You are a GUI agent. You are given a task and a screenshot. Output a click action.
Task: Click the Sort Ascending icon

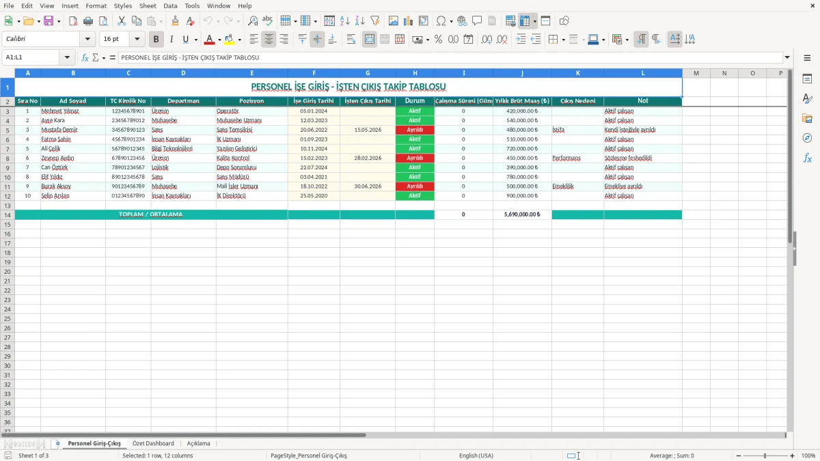coord(345,21)
